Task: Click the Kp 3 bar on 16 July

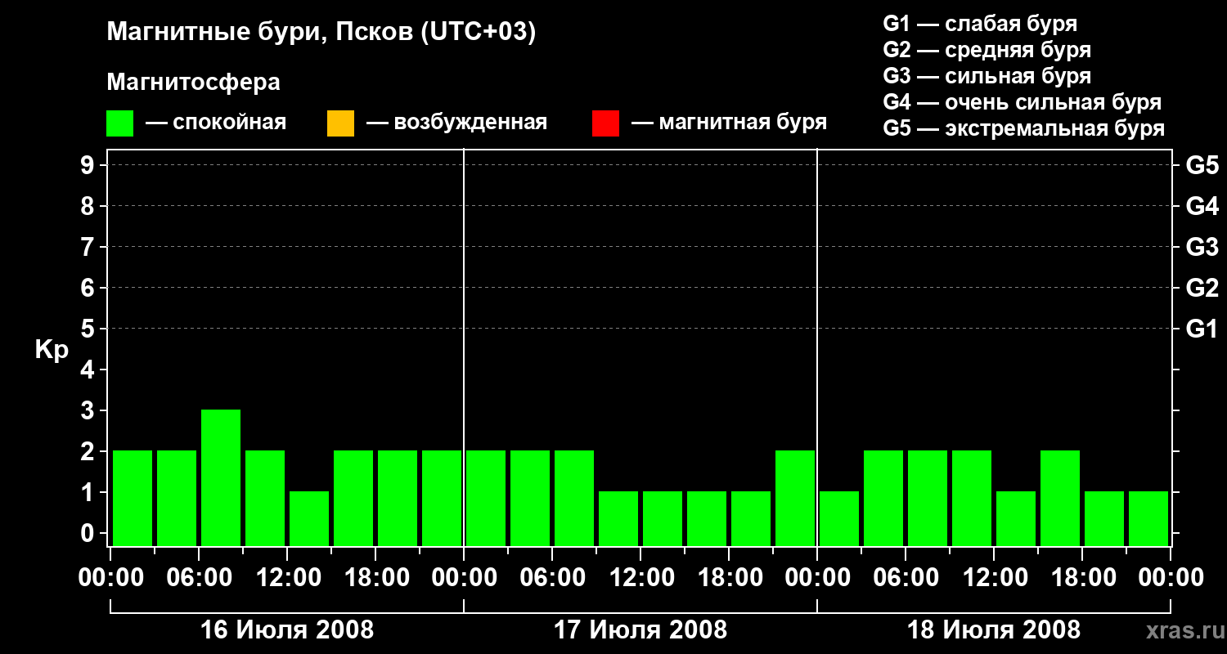Action: (x=221, y=477)
